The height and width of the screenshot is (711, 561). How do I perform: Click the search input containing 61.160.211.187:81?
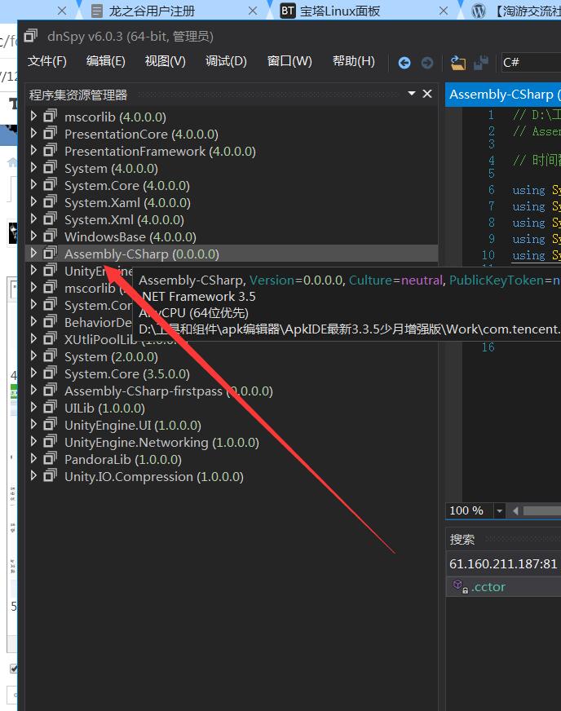click(x=502, y=563)
